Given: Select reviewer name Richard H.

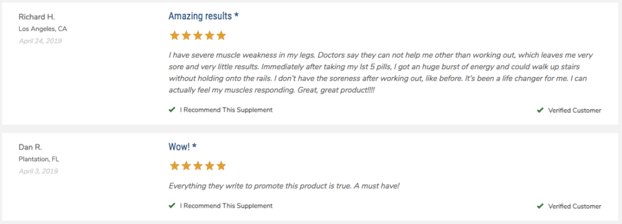Looking at the screenshot, I should coord(36,17).
